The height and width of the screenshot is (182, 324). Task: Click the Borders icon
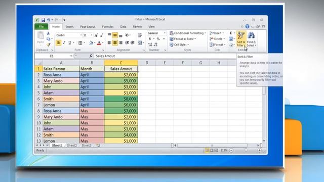(x=80, y=42)
